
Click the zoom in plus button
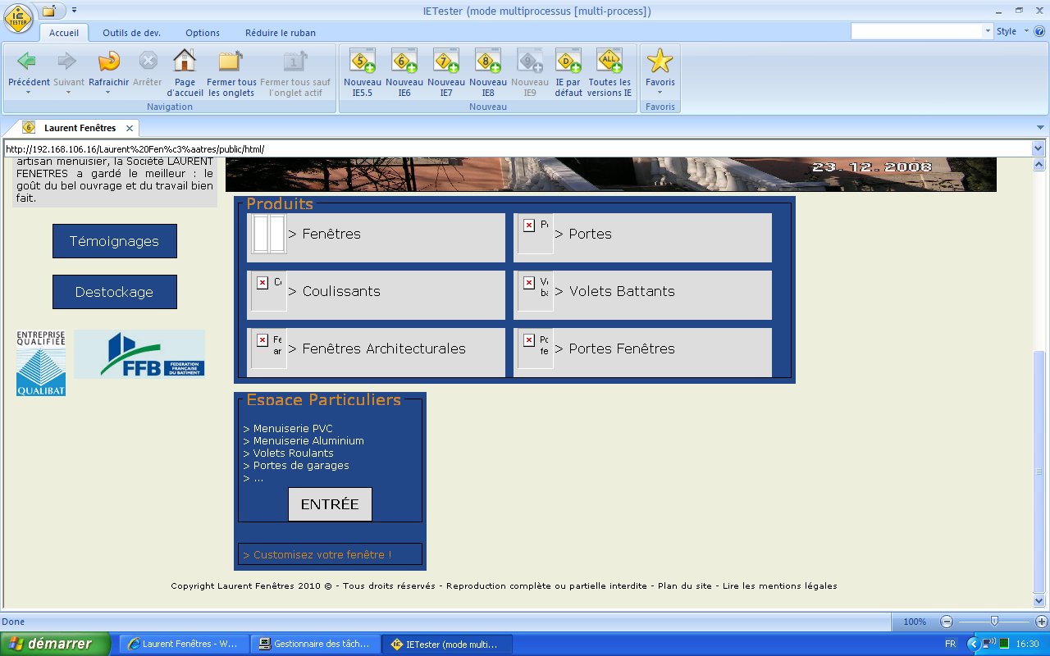1042,622
